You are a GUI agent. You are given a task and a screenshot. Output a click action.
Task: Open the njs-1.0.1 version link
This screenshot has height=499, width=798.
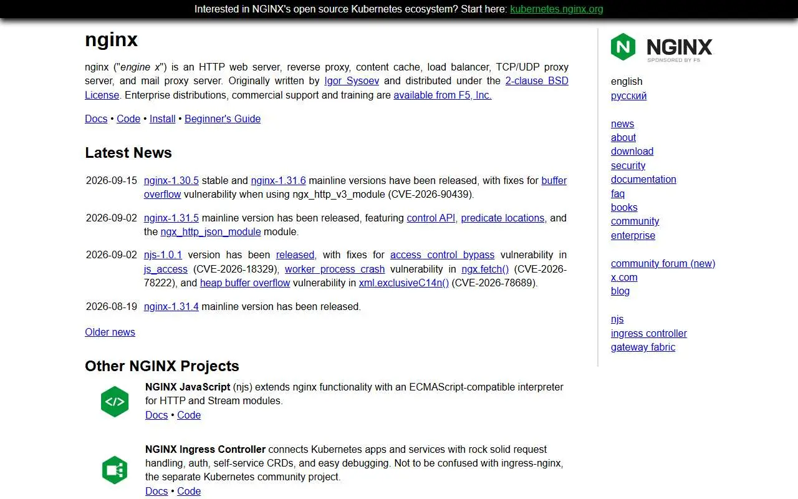pos(163,255)
